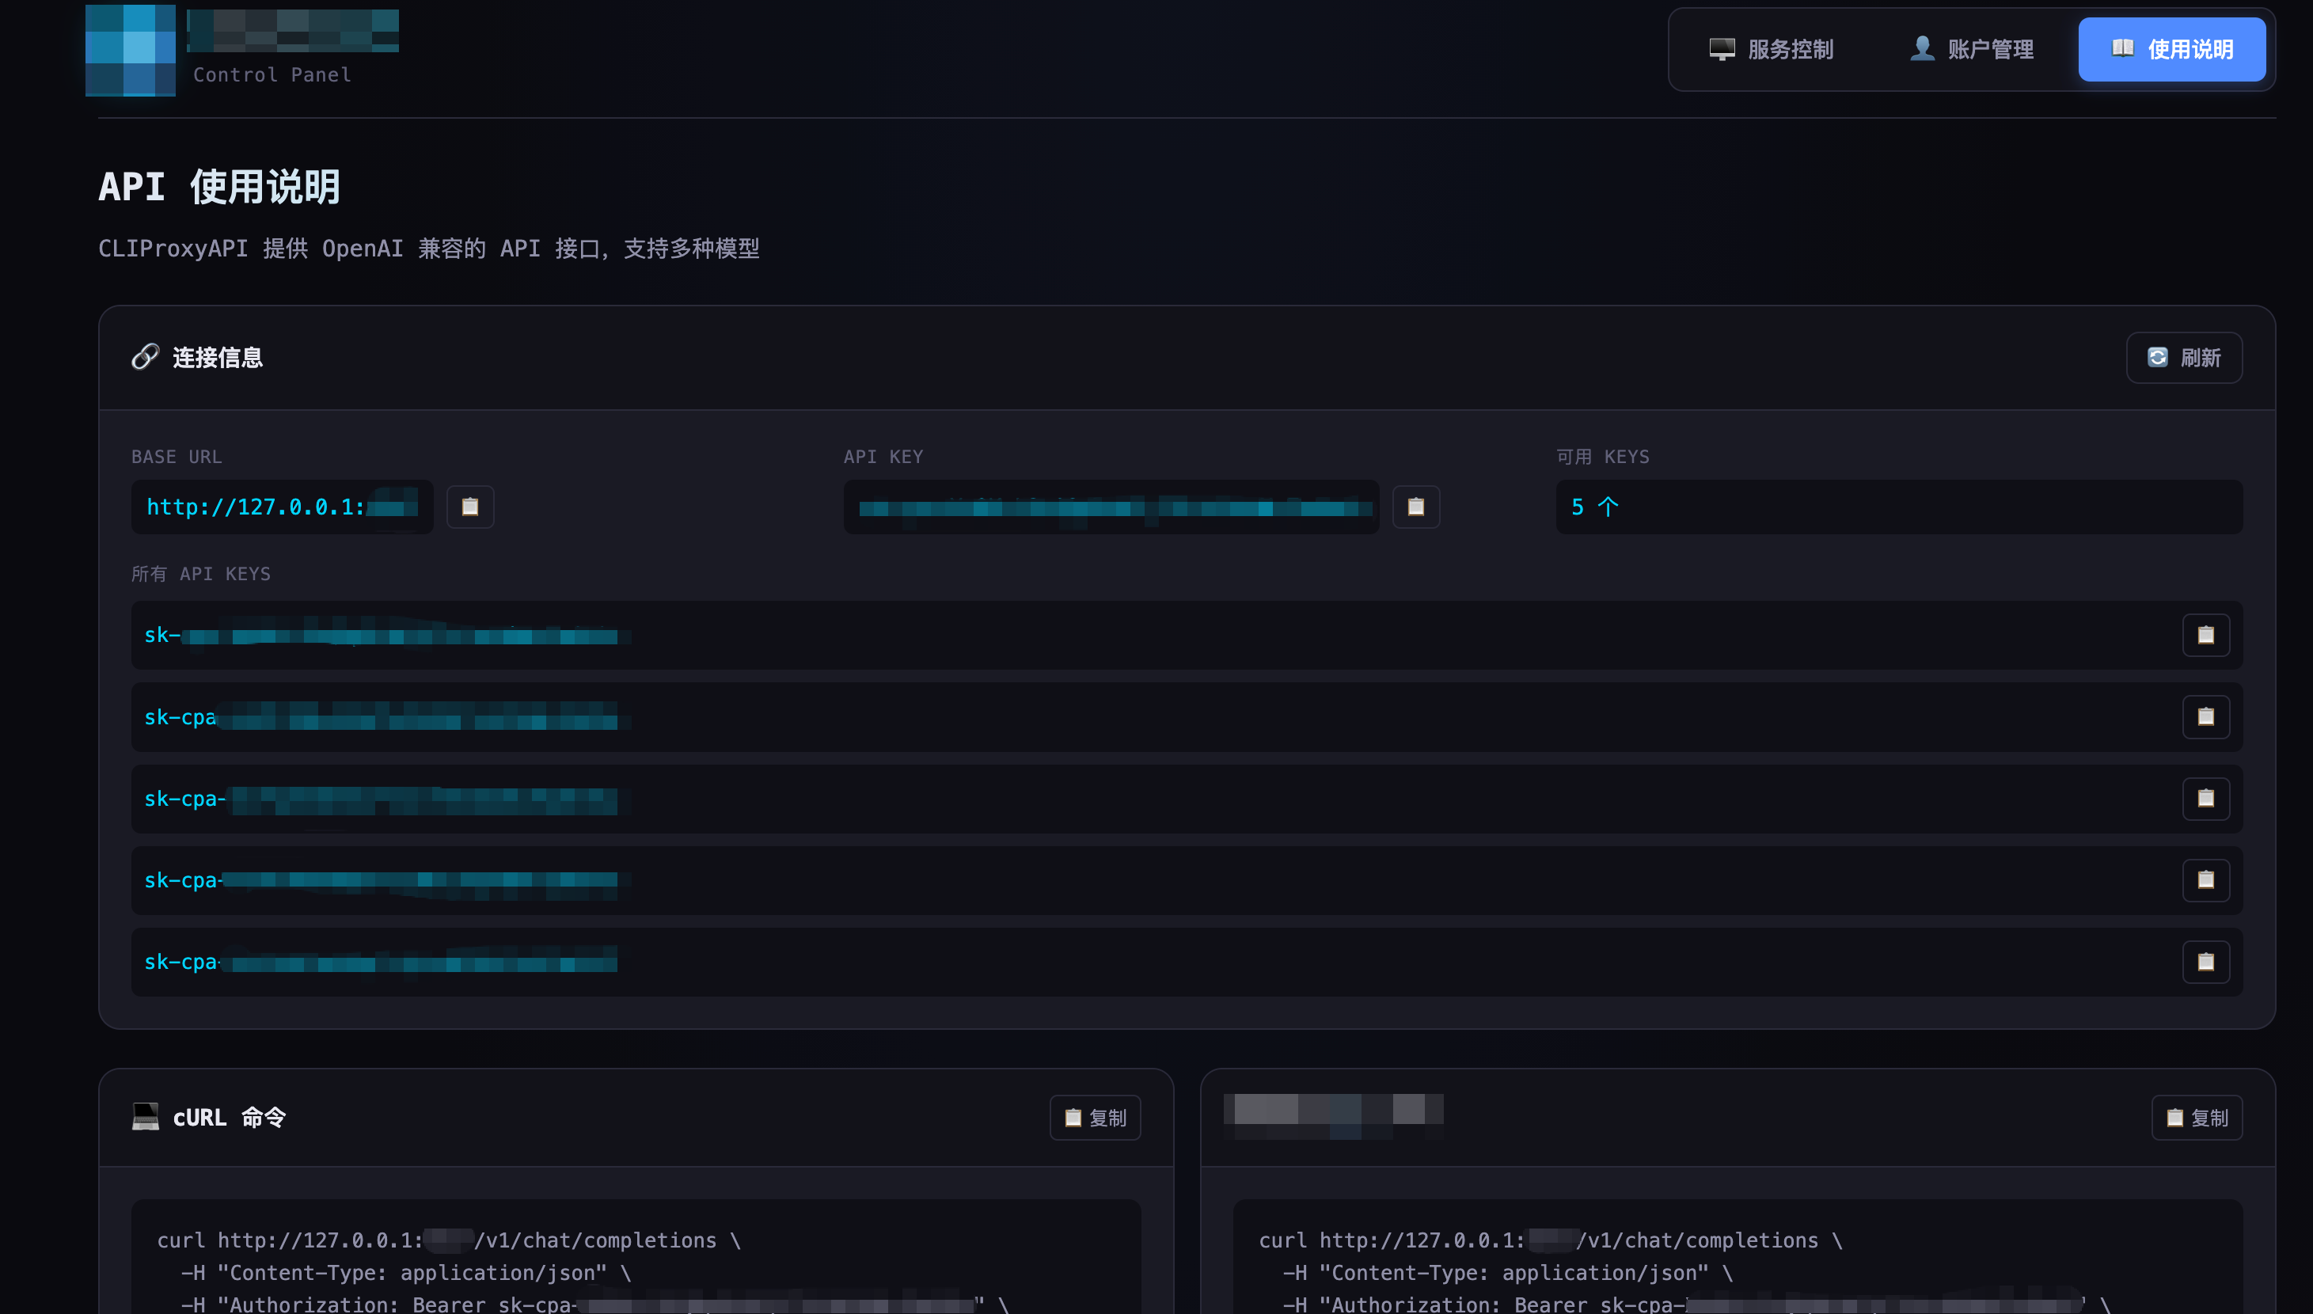Click the CLIProxyAPI description line
The height and width of the screenshot is (1314, 2313).
click(x=429, y=249)
